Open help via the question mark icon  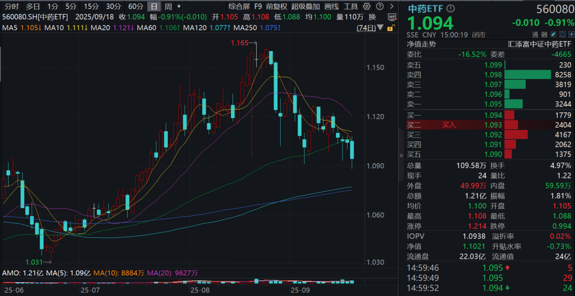click(379, 7)
